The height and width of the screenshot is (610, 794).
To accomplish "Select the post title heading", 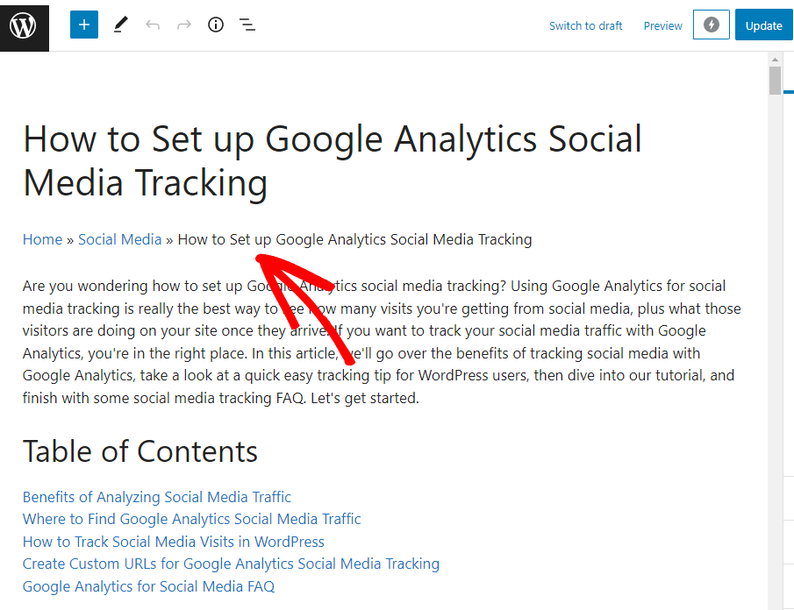I will 332,160.
